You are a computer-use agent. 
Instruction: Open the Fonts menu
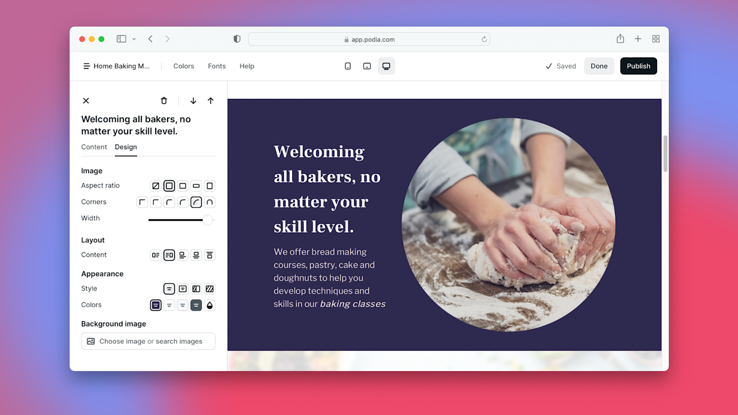point(217,66)
